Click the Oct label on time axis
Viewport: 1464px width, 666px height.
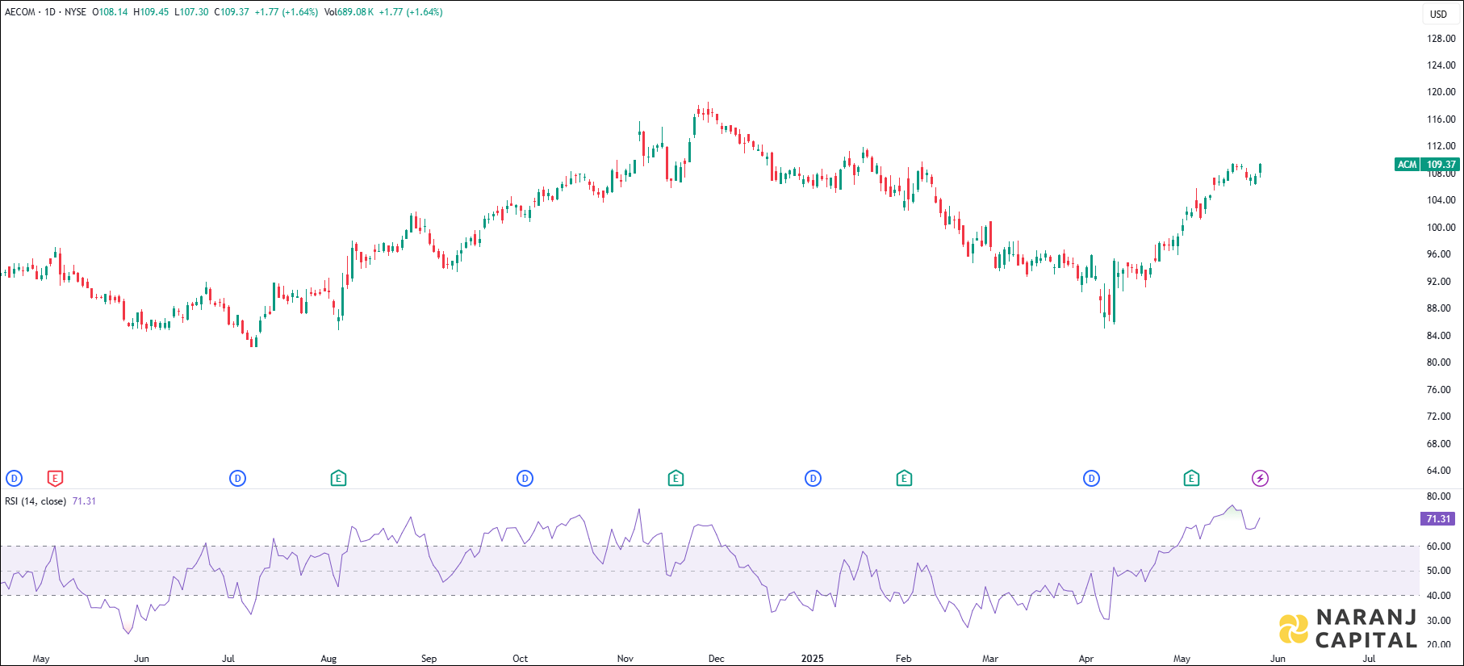[520, 659]
